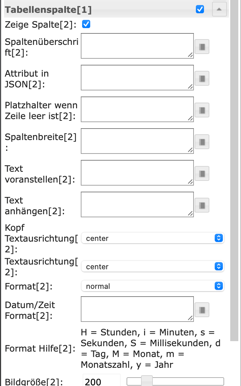Click the Tabellenspalte[1] section header title
Screen dimensions: 241x386
pyautogui.click(x=48, y=9)
